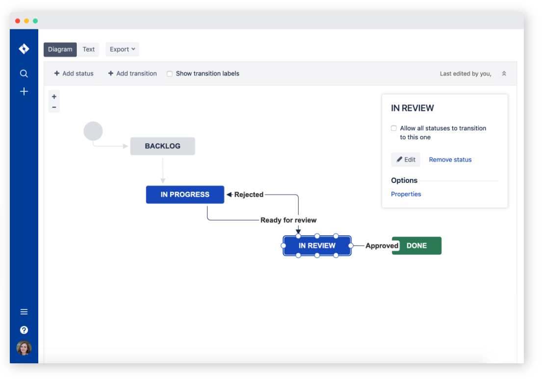Select the BACKLOG status node
Viewport: 543px width, 379px height.
coord(163,146)
